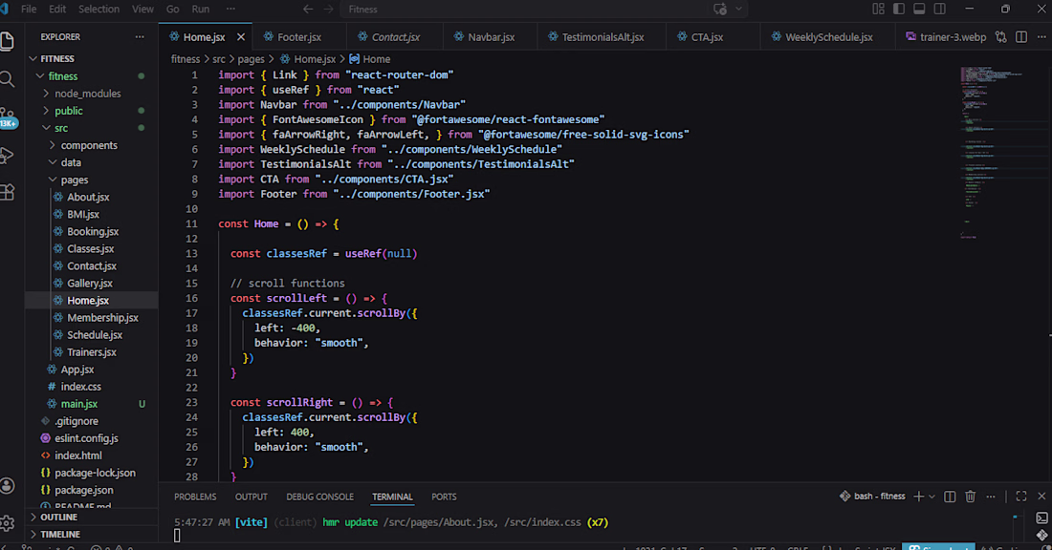Open the Accounts menu icon
The image size is (1052, 550).
[x=8, y=486]
